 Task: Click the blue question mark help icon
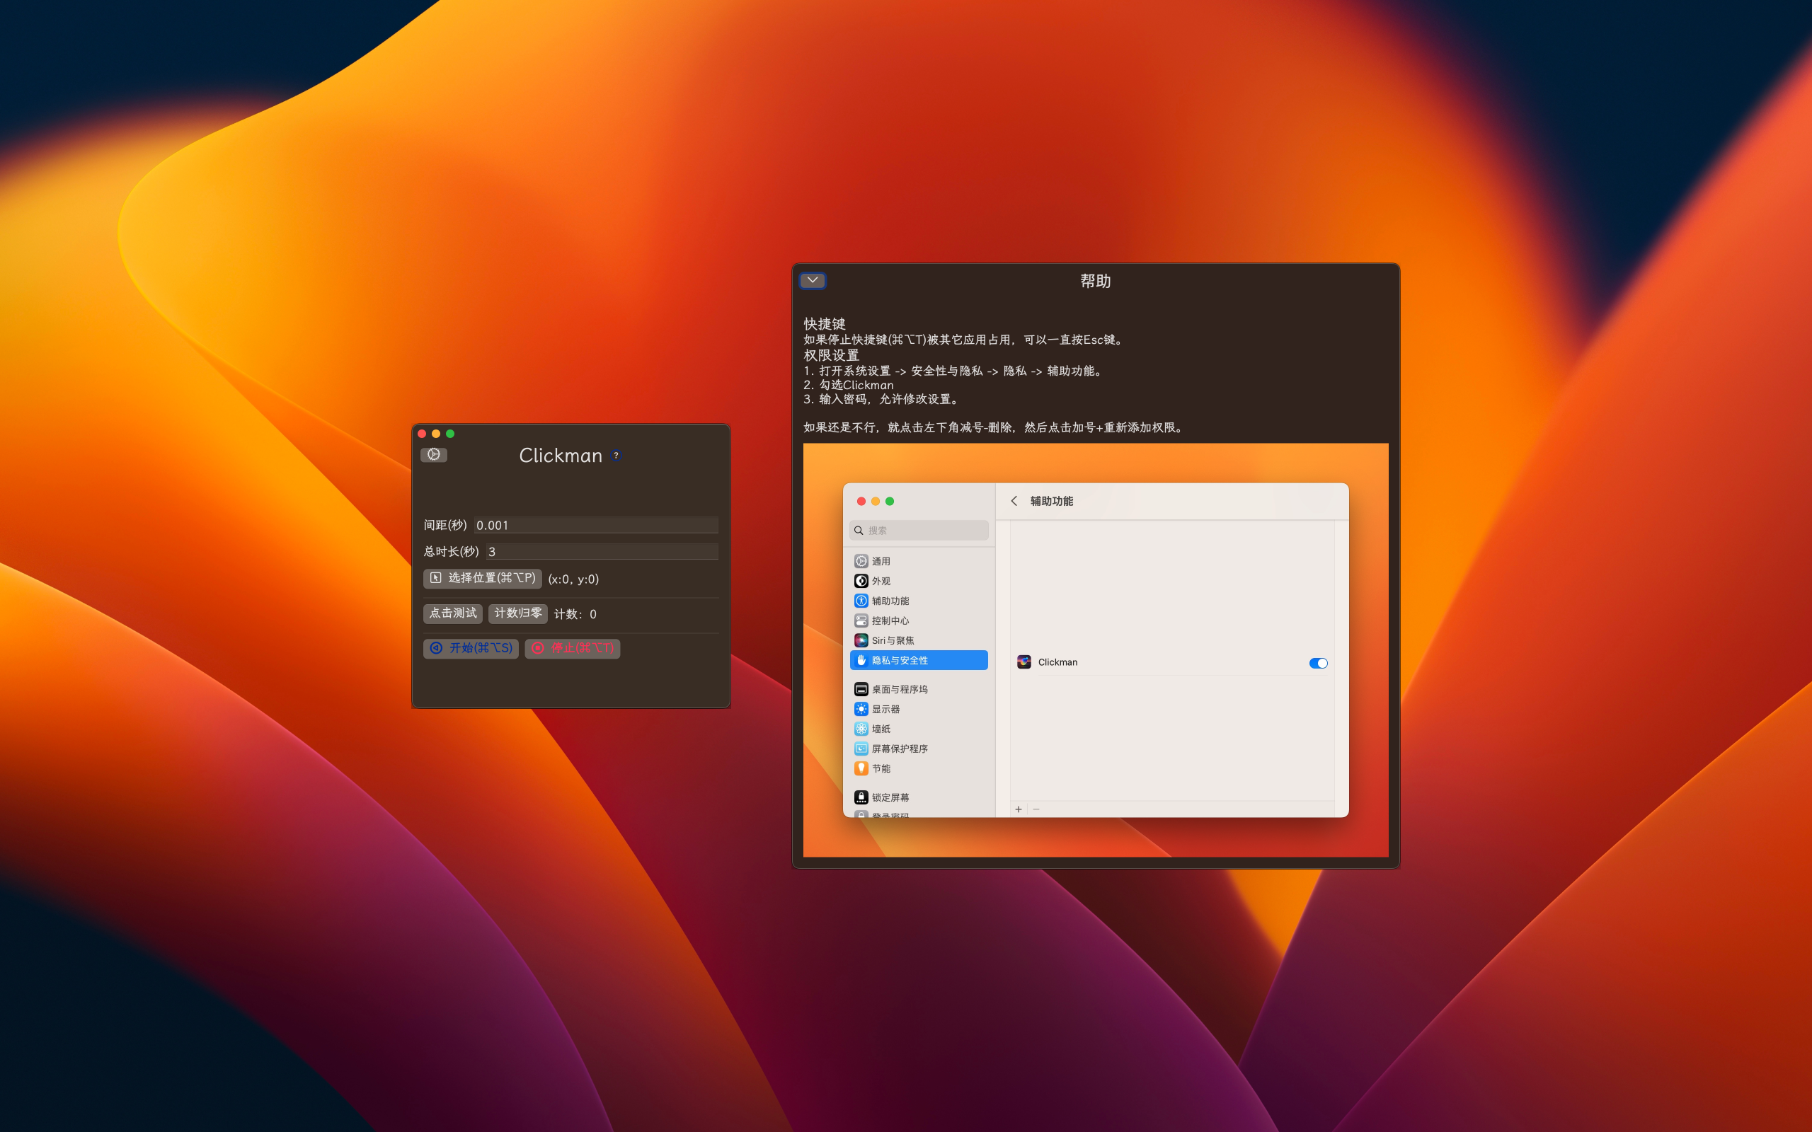pos(616,455)
